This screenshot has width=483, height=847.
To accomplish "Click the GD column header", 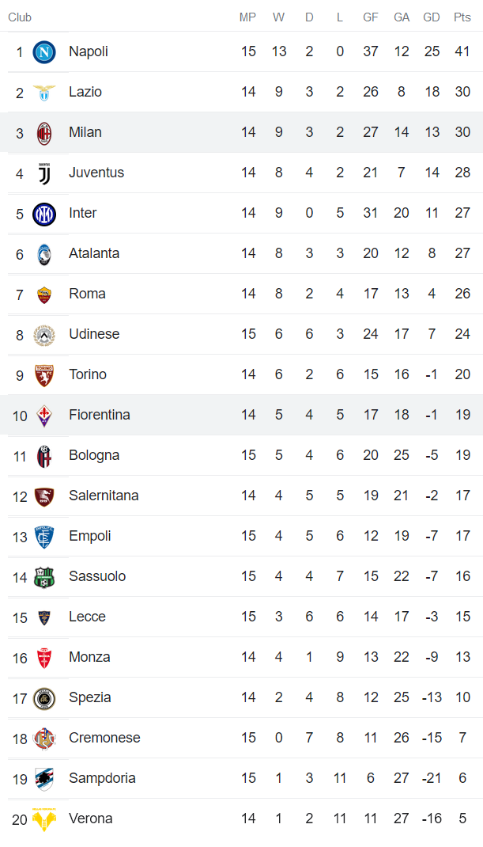I will (432, 17).
